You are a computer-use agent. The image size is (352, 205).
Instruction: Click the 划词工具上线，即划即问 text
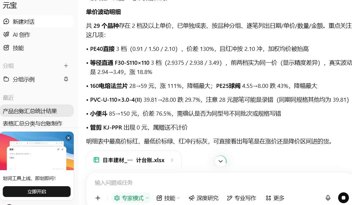(x=29, y=178)
